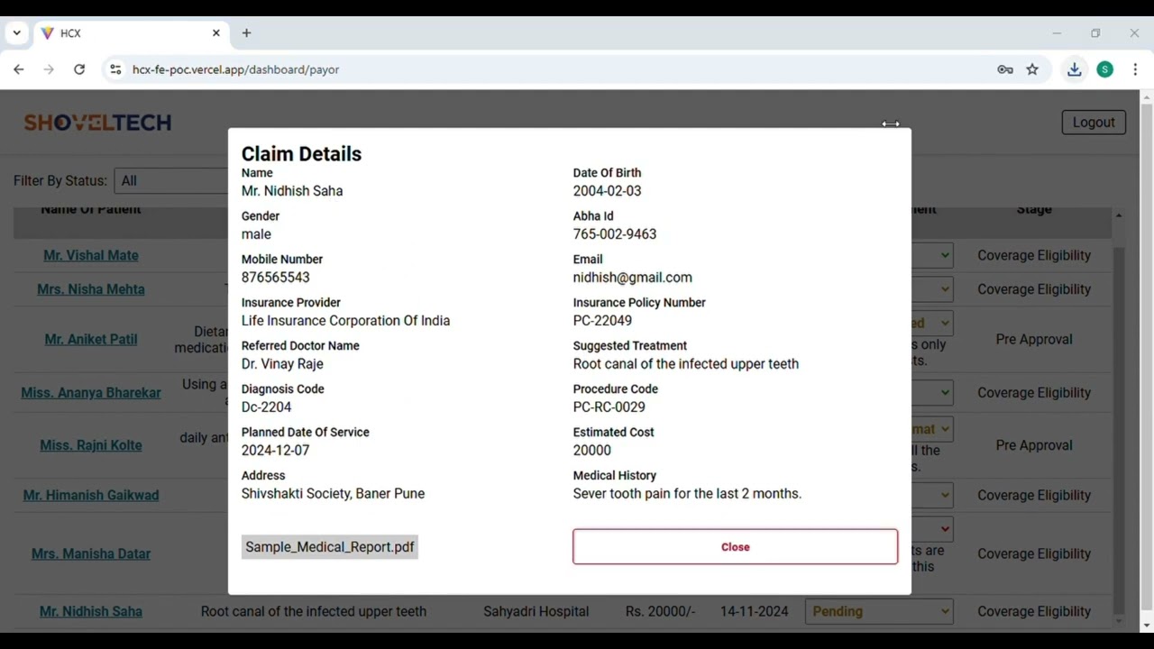The width and height of the screenshot is (1154, 649).
Task: Click Sever tooth pain medical history text
Action: (x=687, y=494)
